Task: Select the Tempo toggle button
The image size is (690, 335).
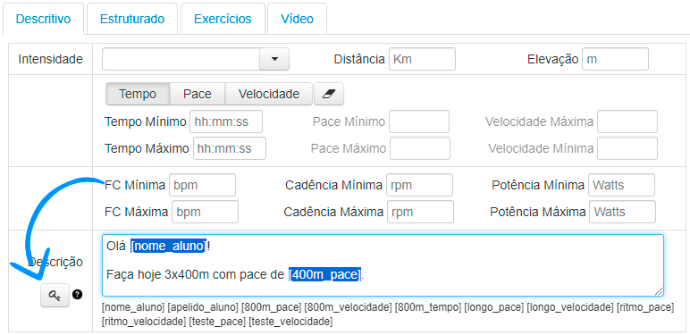Action: point(138,94)
